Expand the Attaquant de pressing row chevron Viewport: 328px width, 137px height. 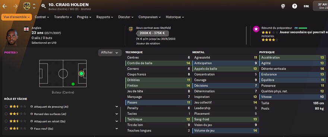pyautogui.click(x=117, y=107)
